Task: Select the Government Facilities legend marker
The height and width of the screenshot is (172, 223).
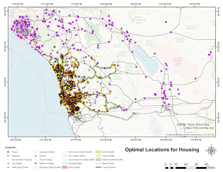Action: tap(8, 160)
